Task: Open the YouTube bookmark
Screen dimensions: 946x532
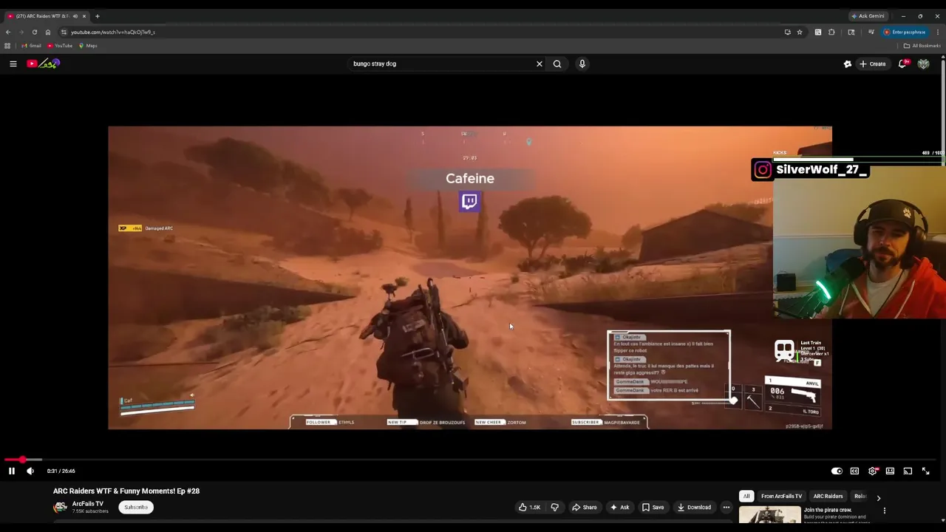Action: [60, 46]
